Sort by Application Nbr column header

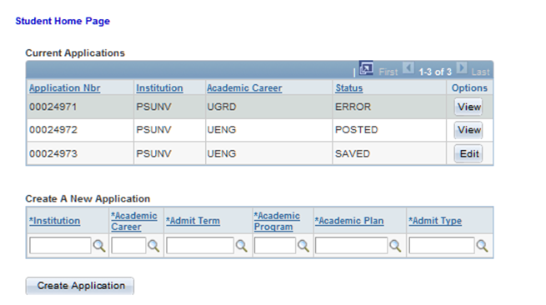pyautogui.click(x=65, y=88)
